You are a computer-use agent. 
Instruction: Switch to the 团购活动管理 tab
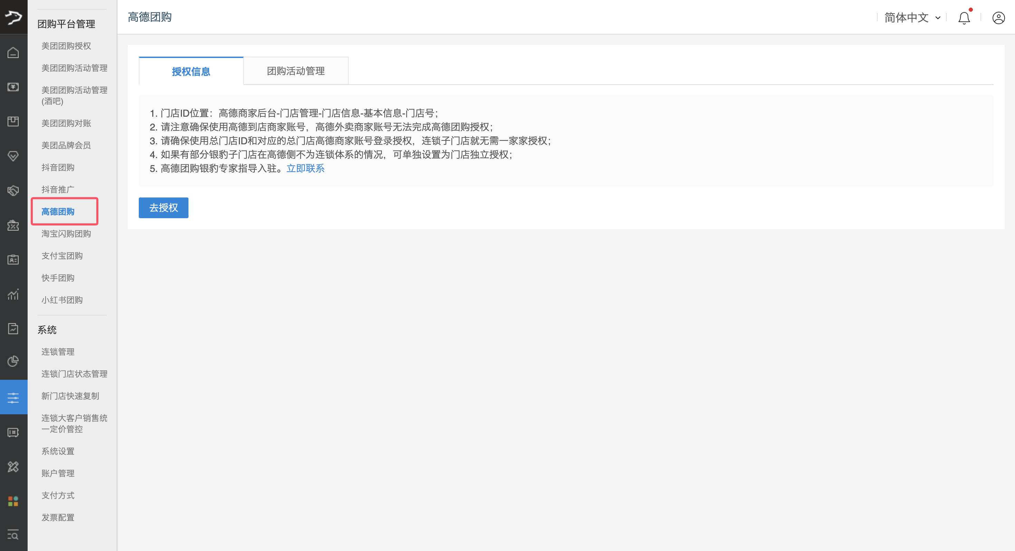click(296, 71)
